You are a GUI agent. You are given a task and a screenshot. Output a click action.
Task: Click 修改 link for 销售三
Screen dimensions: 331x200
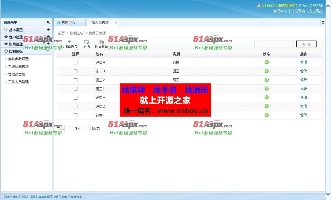click(303, 97)
